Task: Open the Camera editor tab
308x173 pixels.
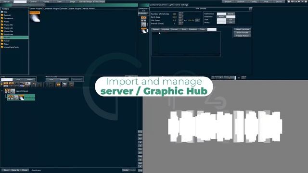Action: (164, 5)
